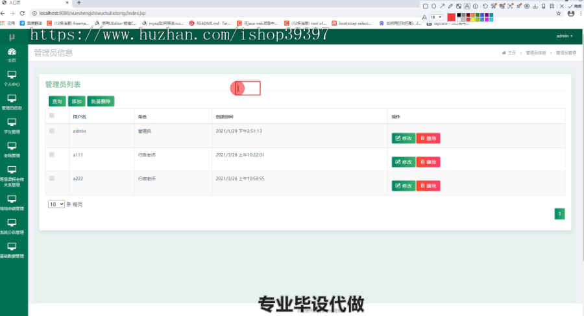This screenshot has height=316, width=584.
Task: Pick the magenta color swatch
Action: (x=487, y=19)
